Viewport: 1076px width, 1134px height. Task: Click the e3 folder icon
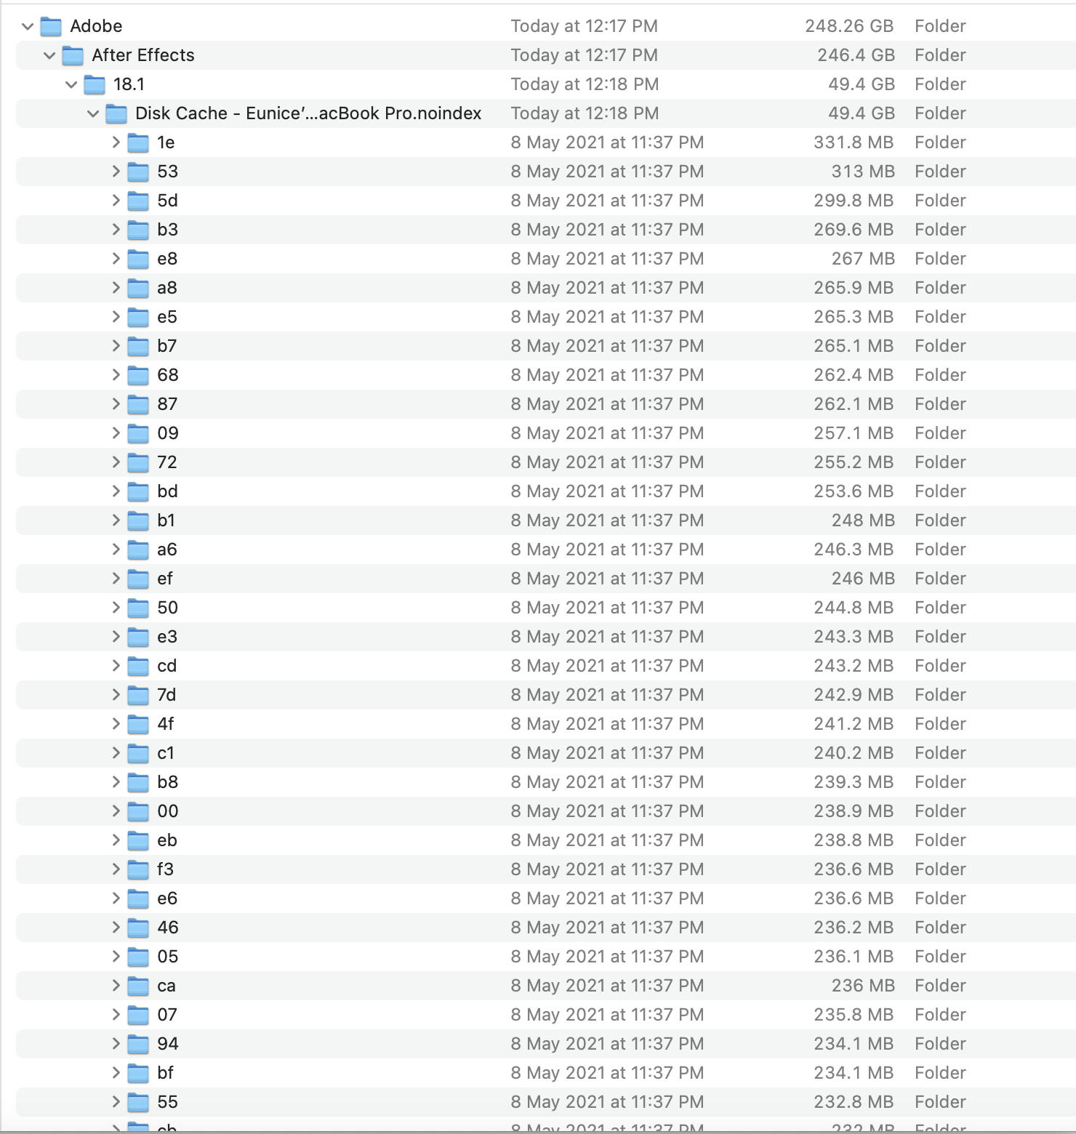tap(138, 638)
